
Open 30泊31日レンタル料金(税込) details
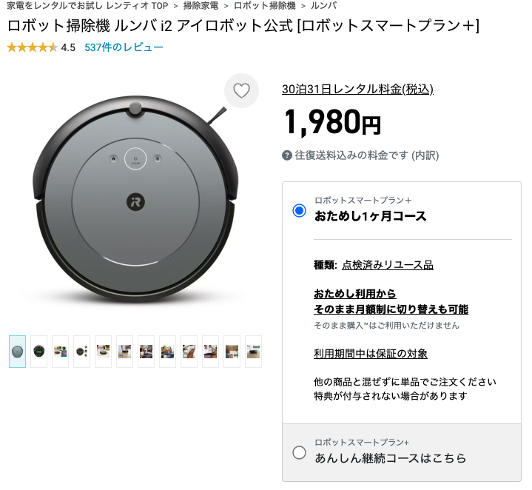(x=357, y=90)
